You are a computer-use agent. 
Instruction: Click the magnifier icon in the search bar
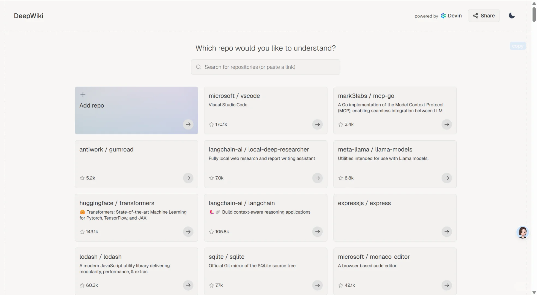[199, 67]
